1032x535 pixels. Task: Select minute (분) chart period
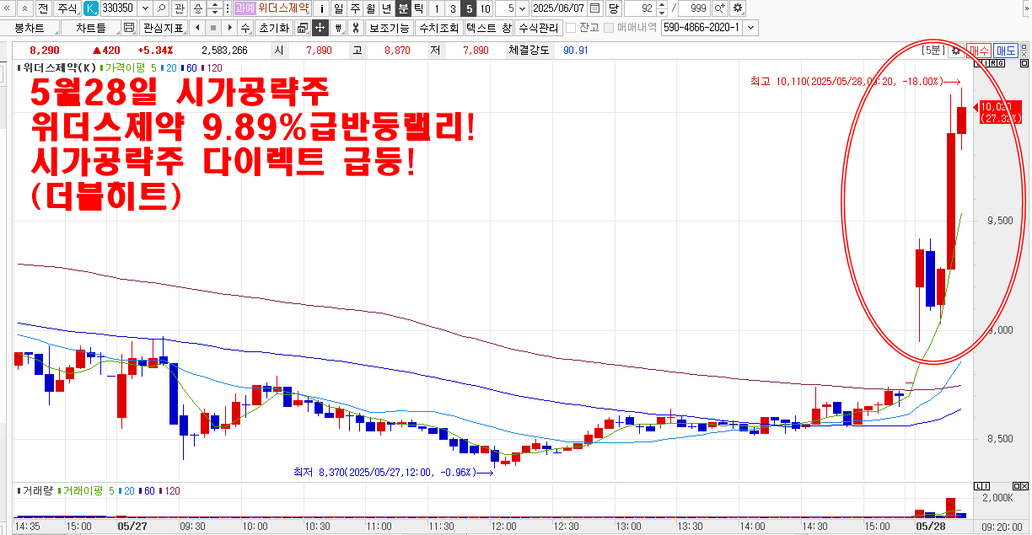tap(402, 8)
